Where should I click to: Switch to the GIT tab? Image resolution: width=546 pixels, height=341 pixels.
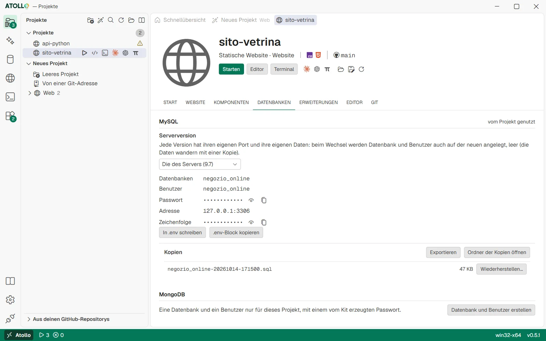click(x=374, y=102)
